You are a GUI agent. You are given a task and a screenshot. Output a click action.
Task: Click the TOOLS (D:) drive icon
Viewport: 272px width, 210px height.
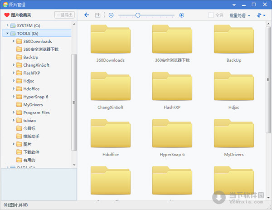click(13, 33)
